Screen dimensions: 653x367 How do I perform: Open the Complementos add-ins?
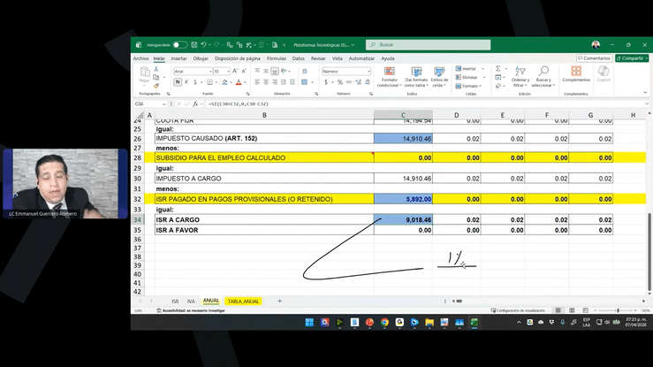pos(576,73)
